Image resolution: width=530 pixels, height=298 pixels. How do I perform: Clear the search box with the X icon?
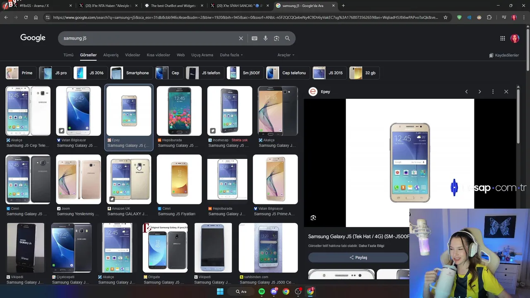(x=241, y=38)
